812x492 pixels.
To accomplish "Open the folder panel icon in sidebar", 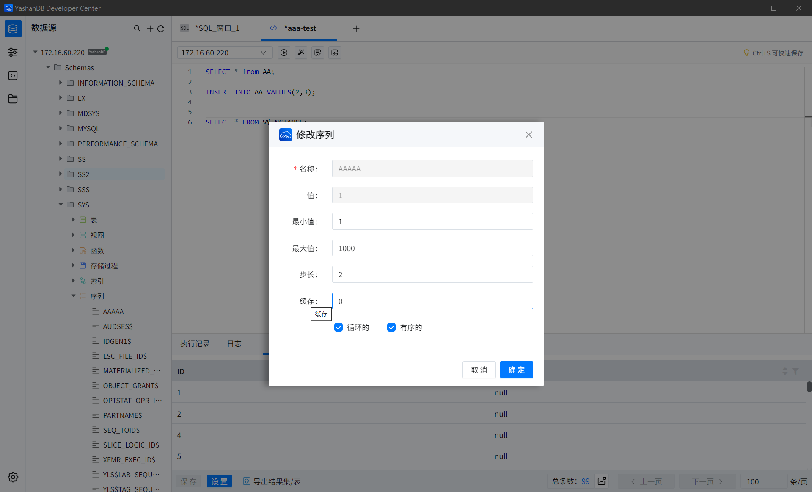I will coord(13,99).
